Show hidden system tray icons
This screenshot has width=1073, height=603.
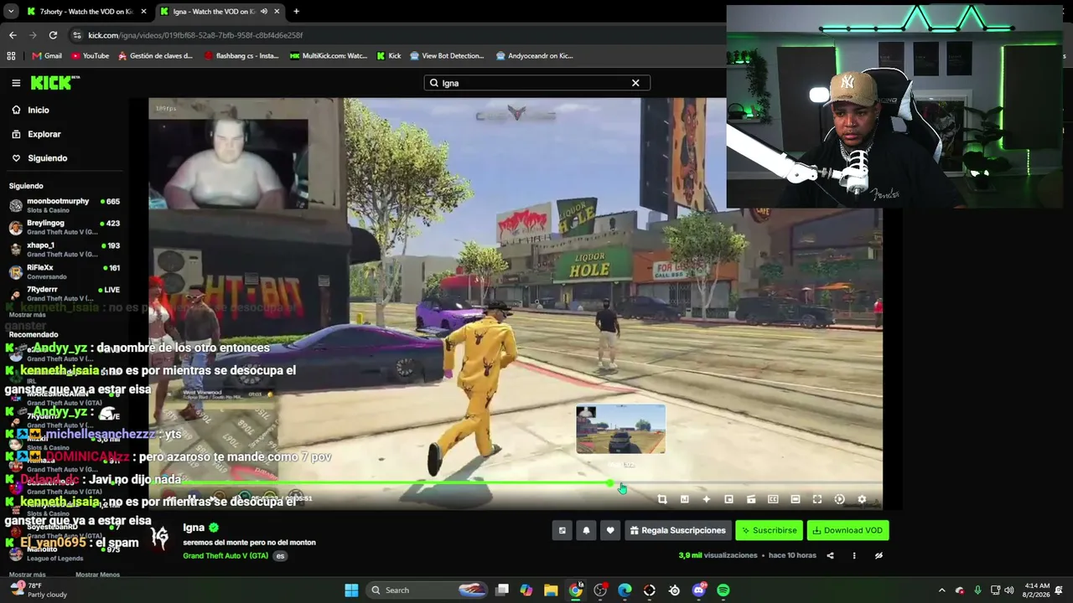tap(941, 590)
